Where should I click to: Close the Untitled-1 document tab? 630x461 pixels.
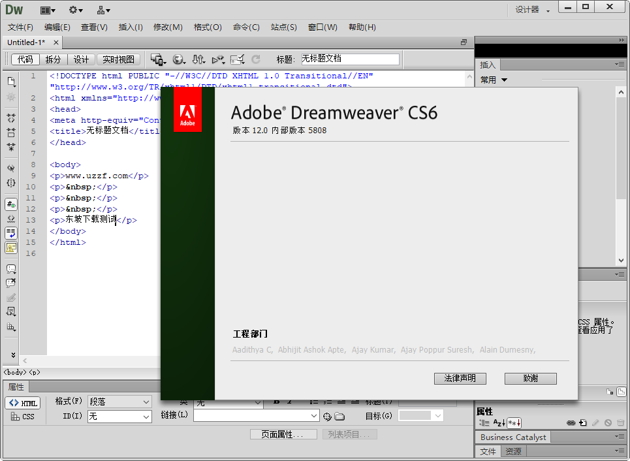pyautogui.click(x=56, y=42)
